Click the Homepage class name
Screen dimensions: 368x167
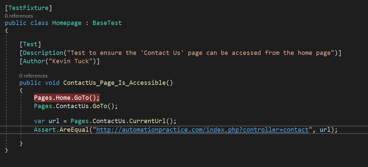tap(67, 23)
